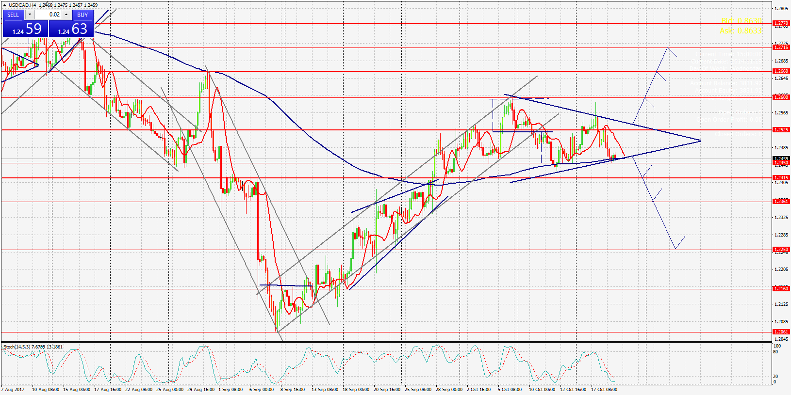Click the yellow Ask: 0.8633 text
The image size is (791, 395).
click(x=741, y=31)
